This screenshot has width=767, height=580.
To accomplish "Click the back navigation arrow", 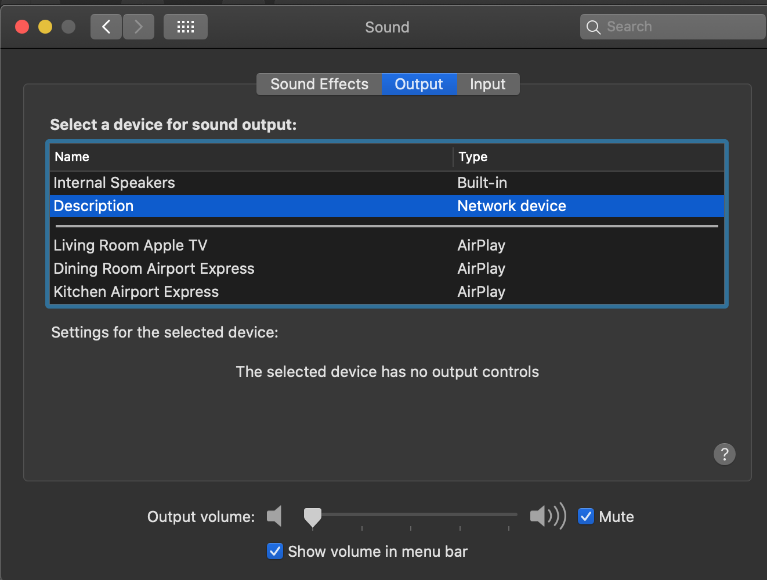I will (106, 26).
